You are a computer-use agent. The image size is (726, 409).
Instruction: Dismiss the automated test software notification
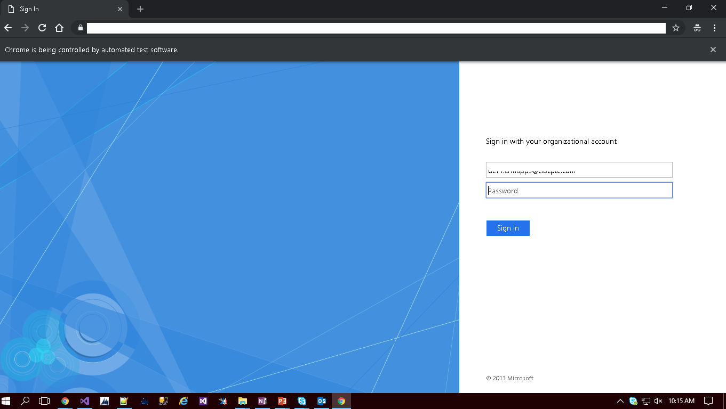click(x=713, y=50)
